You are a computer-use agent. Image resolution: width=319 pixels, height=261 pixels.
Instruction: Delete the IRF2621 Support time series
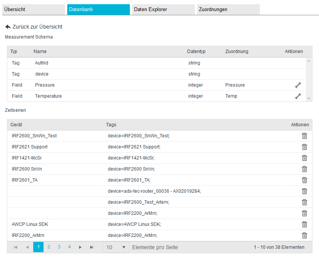[x=304, y=147]
